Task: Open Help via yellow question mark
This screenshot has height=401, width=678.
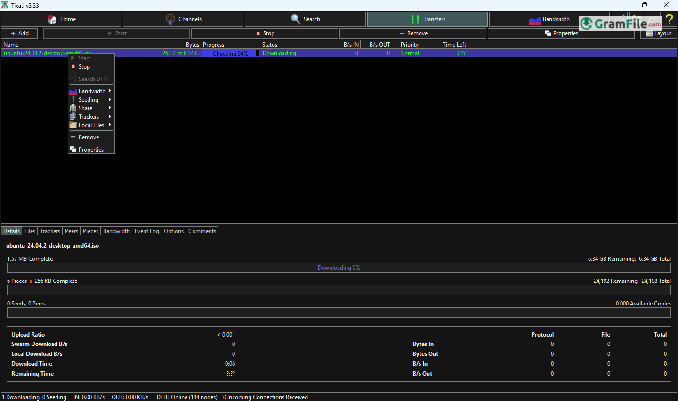Action: [x=669, y=19]
